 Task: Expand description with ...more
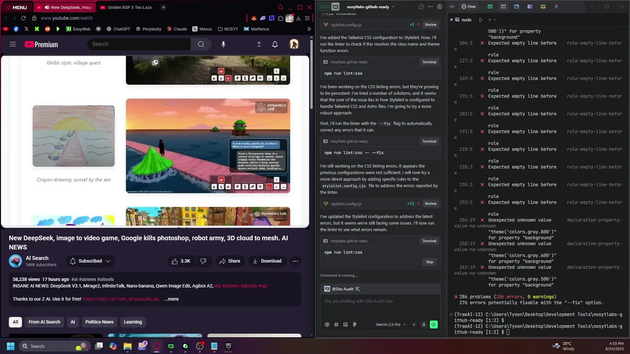pos(171,299)
